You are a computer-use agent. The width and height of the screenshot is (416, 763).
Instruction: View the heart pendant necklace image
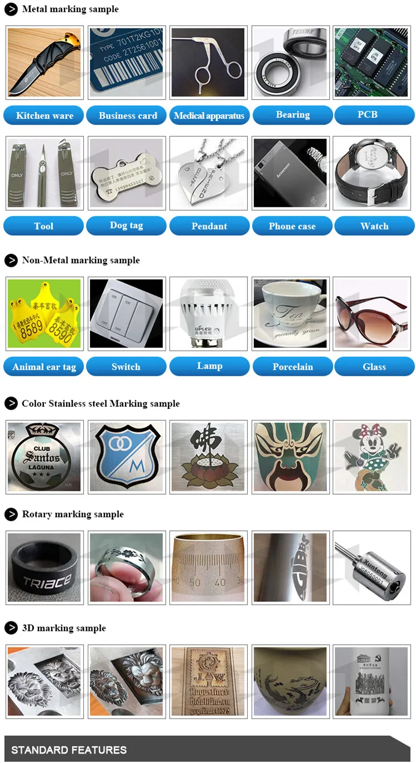[209, 173]
